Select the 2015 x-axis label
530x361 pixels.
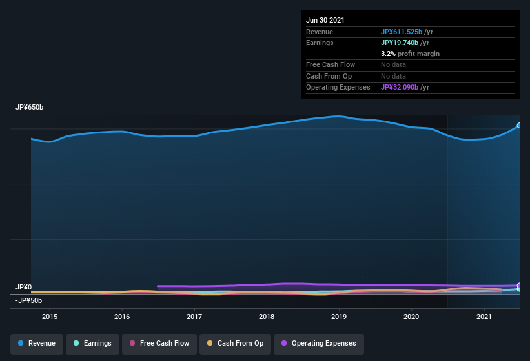(50, 317)
